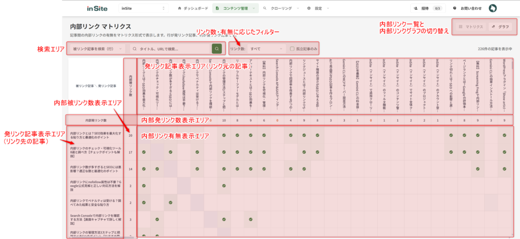Enable the 孤立記事のみ checkbox
Image resolution: width=520 pixels, height=239 pixels.
point(291,49)
